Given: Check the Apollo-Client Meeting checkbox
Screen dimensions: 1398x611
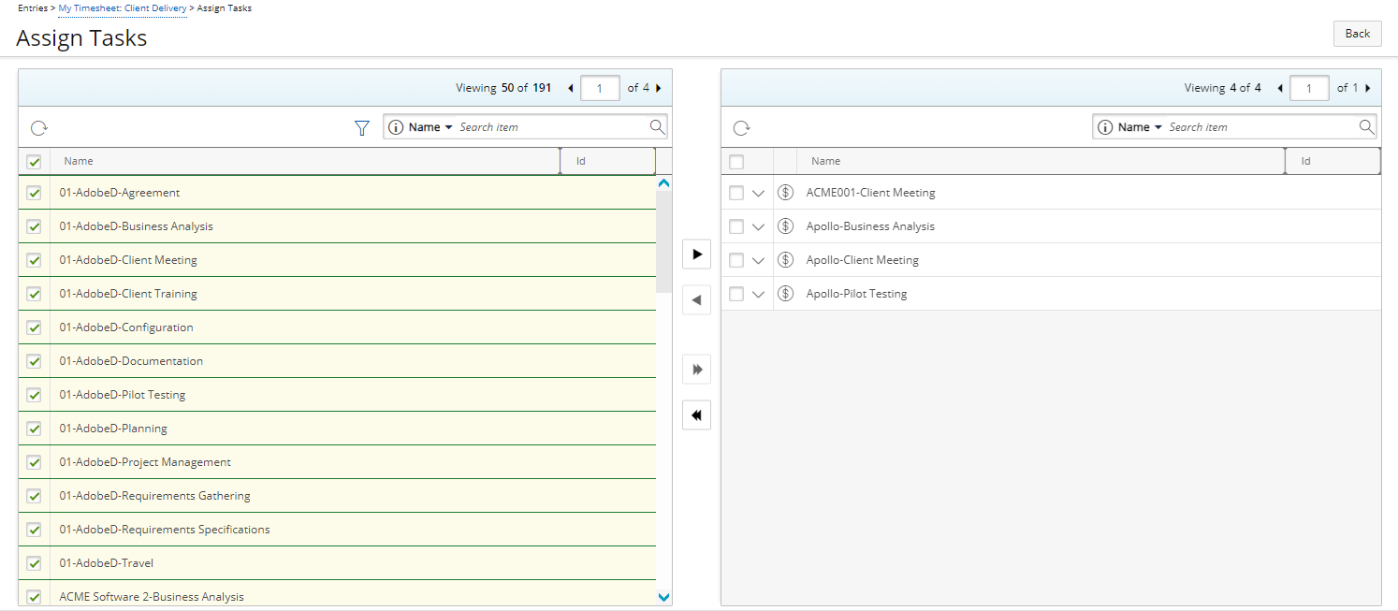Looking at the screenshot, I should tap(736, 260).
